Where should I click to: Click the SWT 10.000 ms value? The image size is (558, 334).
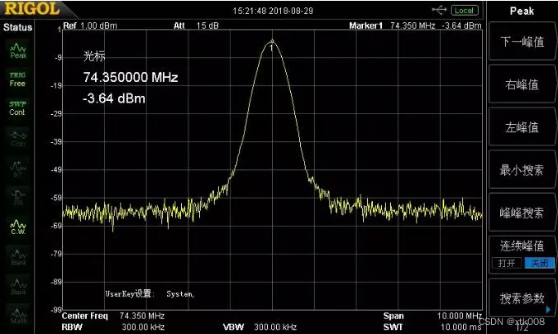click(x=461, y=327)
